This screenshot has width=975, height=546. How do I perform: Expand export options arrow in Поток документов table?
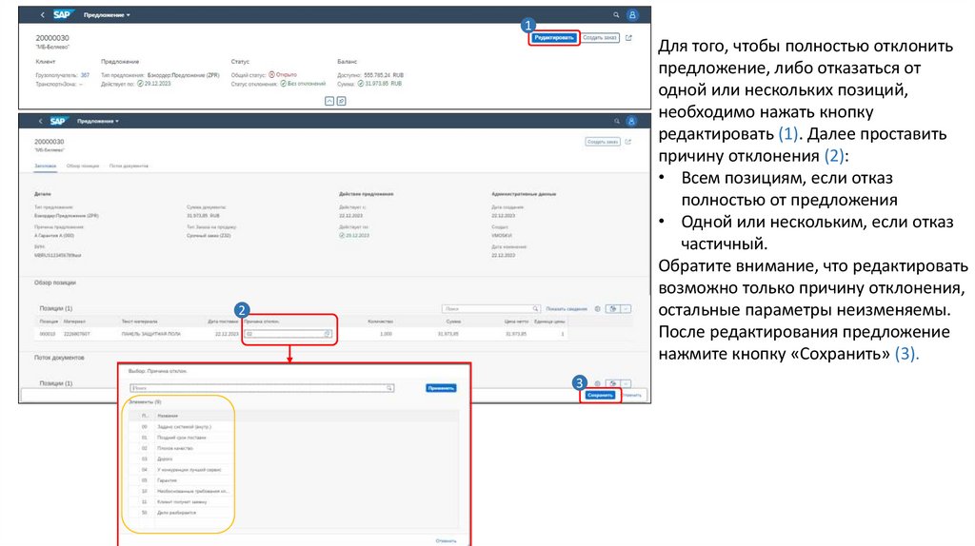coord(627,383)
